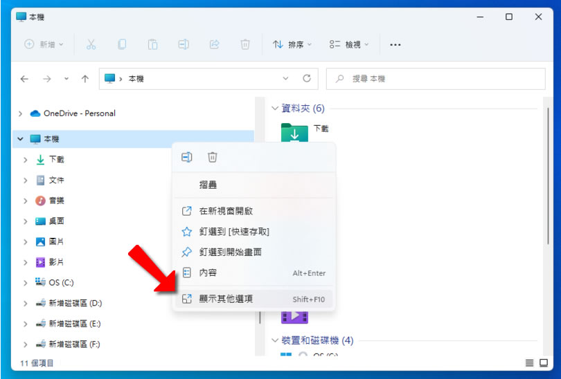Screen dimensions: 561x379
Task: Expand the OS (C:) tree node
Action: 26,283
